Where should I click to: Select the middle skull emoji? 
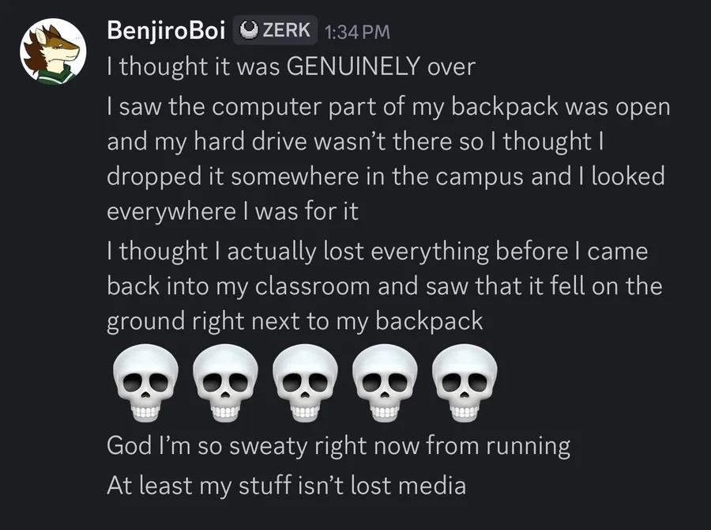click(304, 385)
